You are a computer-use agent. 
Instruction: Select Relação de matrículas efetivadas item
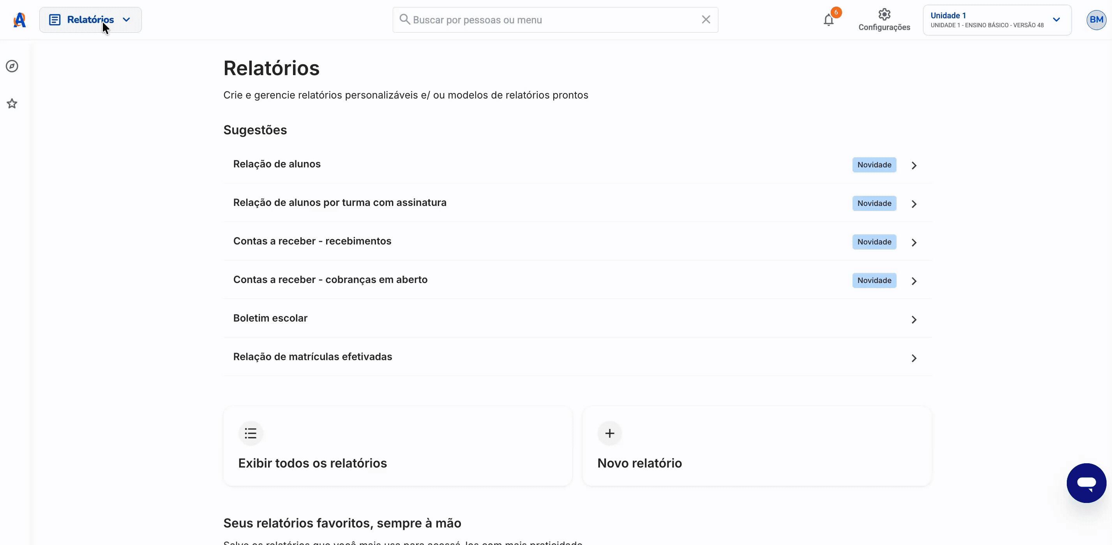(577, 357)
